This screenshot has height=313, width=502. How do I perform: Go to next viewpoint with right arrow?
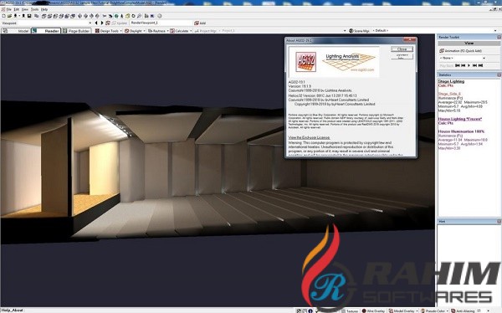(102, 23)
